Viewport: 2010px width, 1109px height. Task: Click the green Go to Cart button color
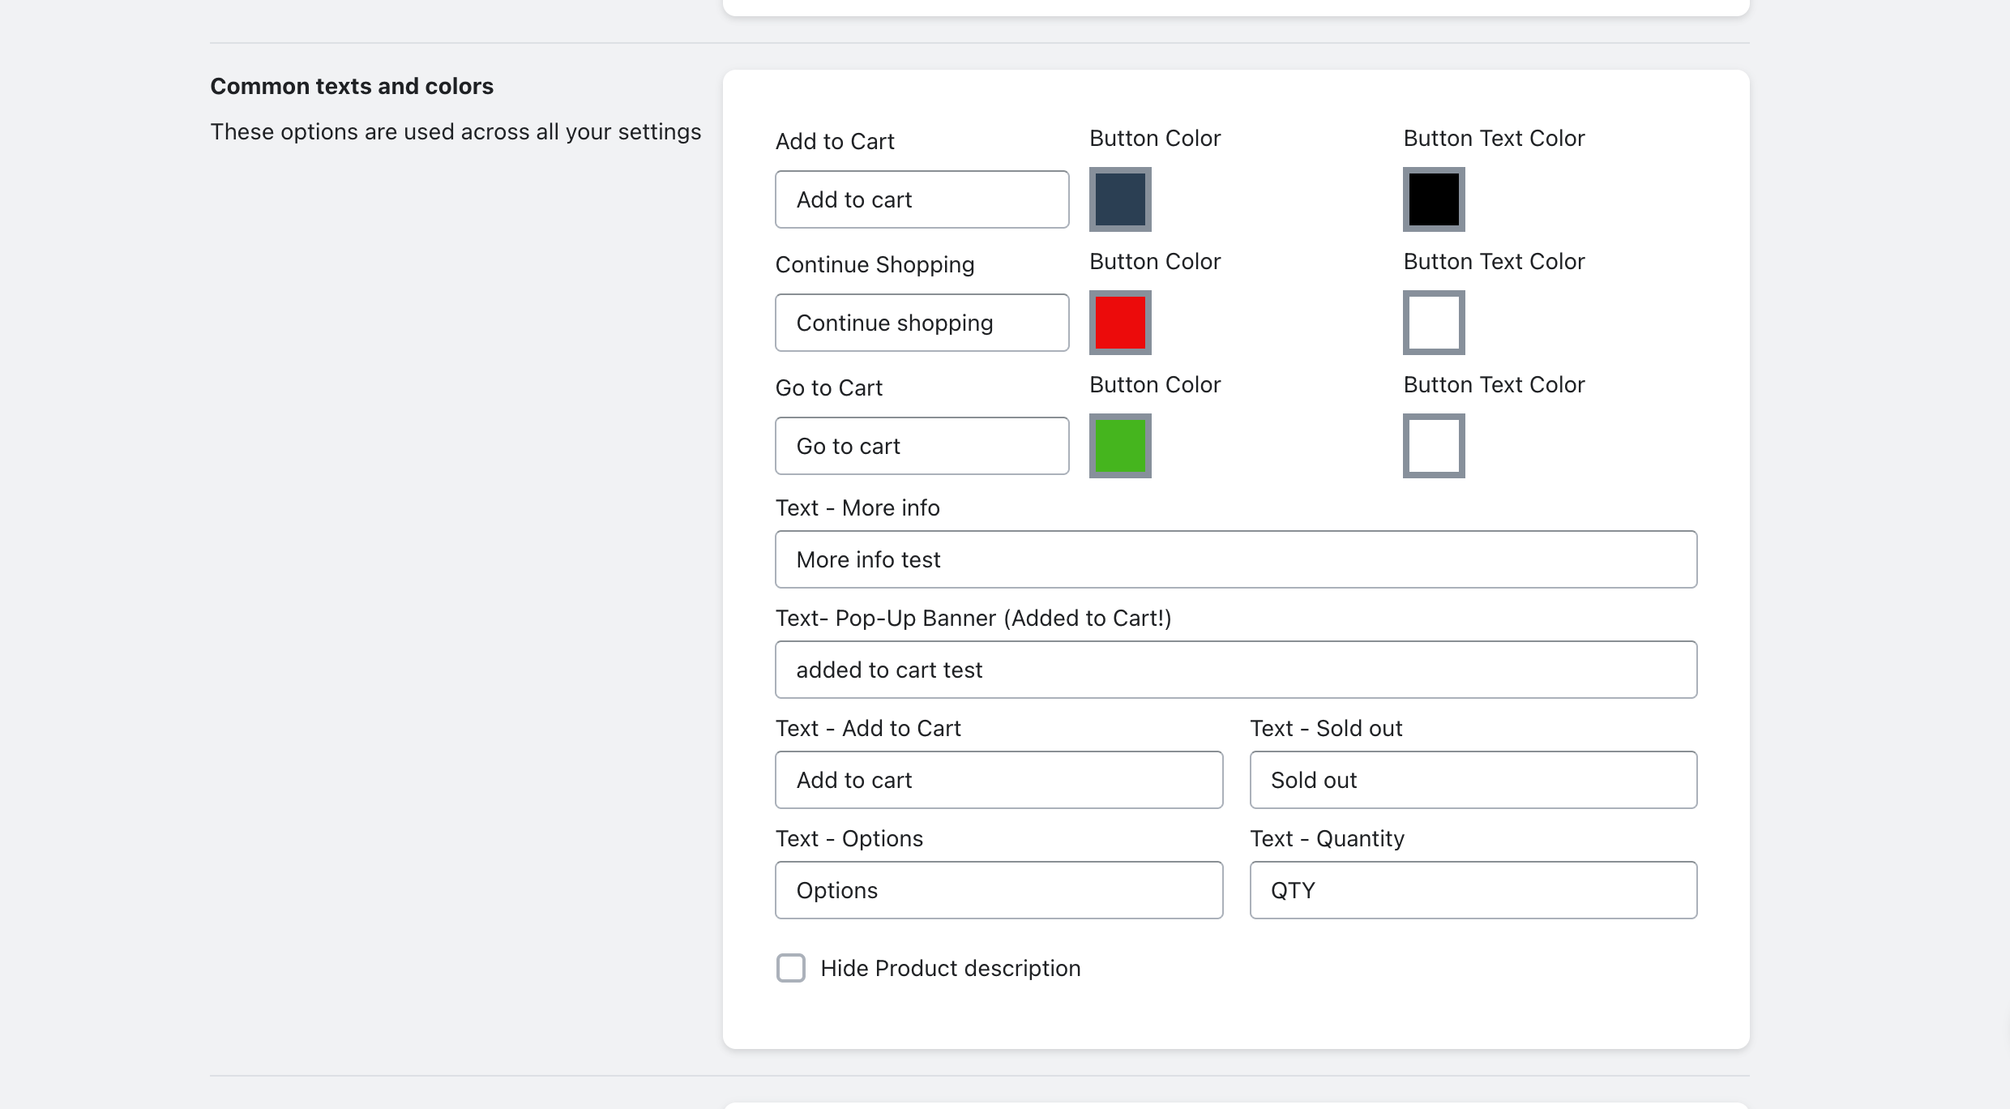tap(1120, 446)
